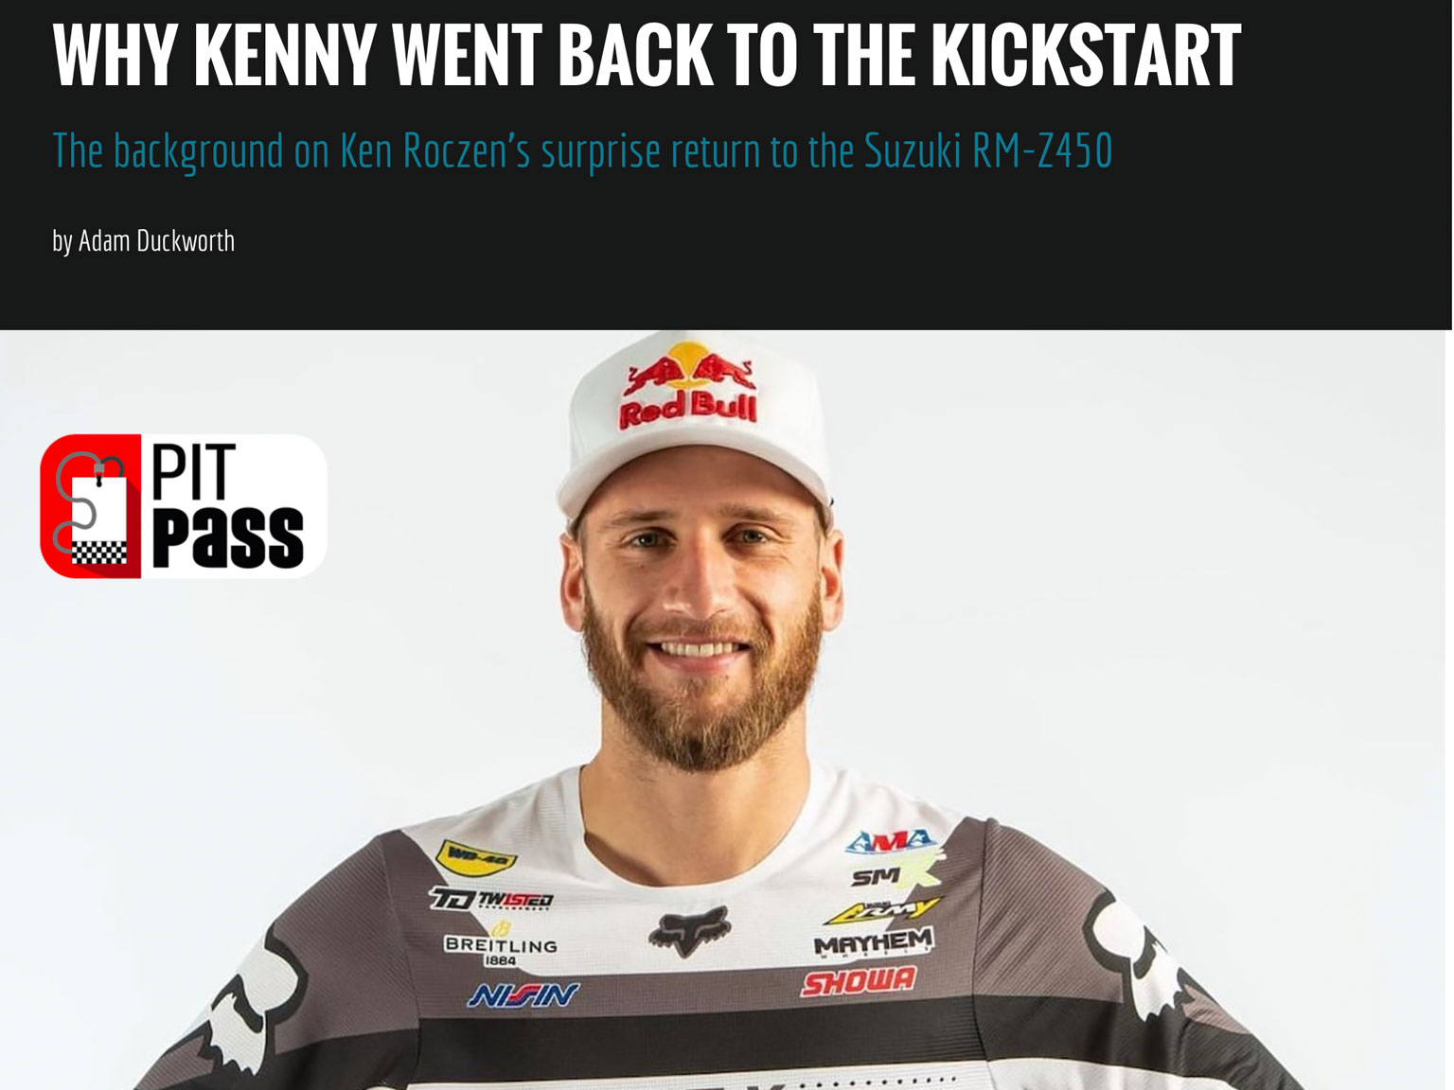
Task: Click the Showa sponsor logo
Action: coord(859,981)
